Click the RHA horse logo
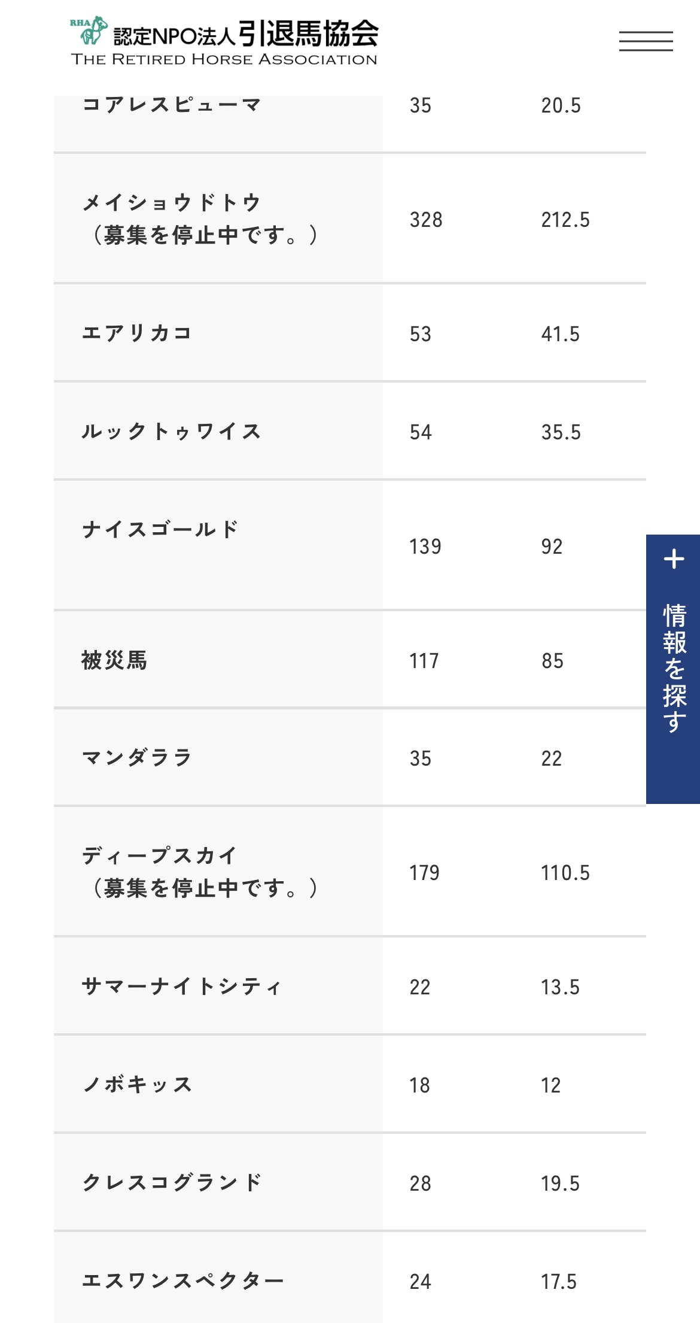This screenshot has width=700, height=1323. 90,31
